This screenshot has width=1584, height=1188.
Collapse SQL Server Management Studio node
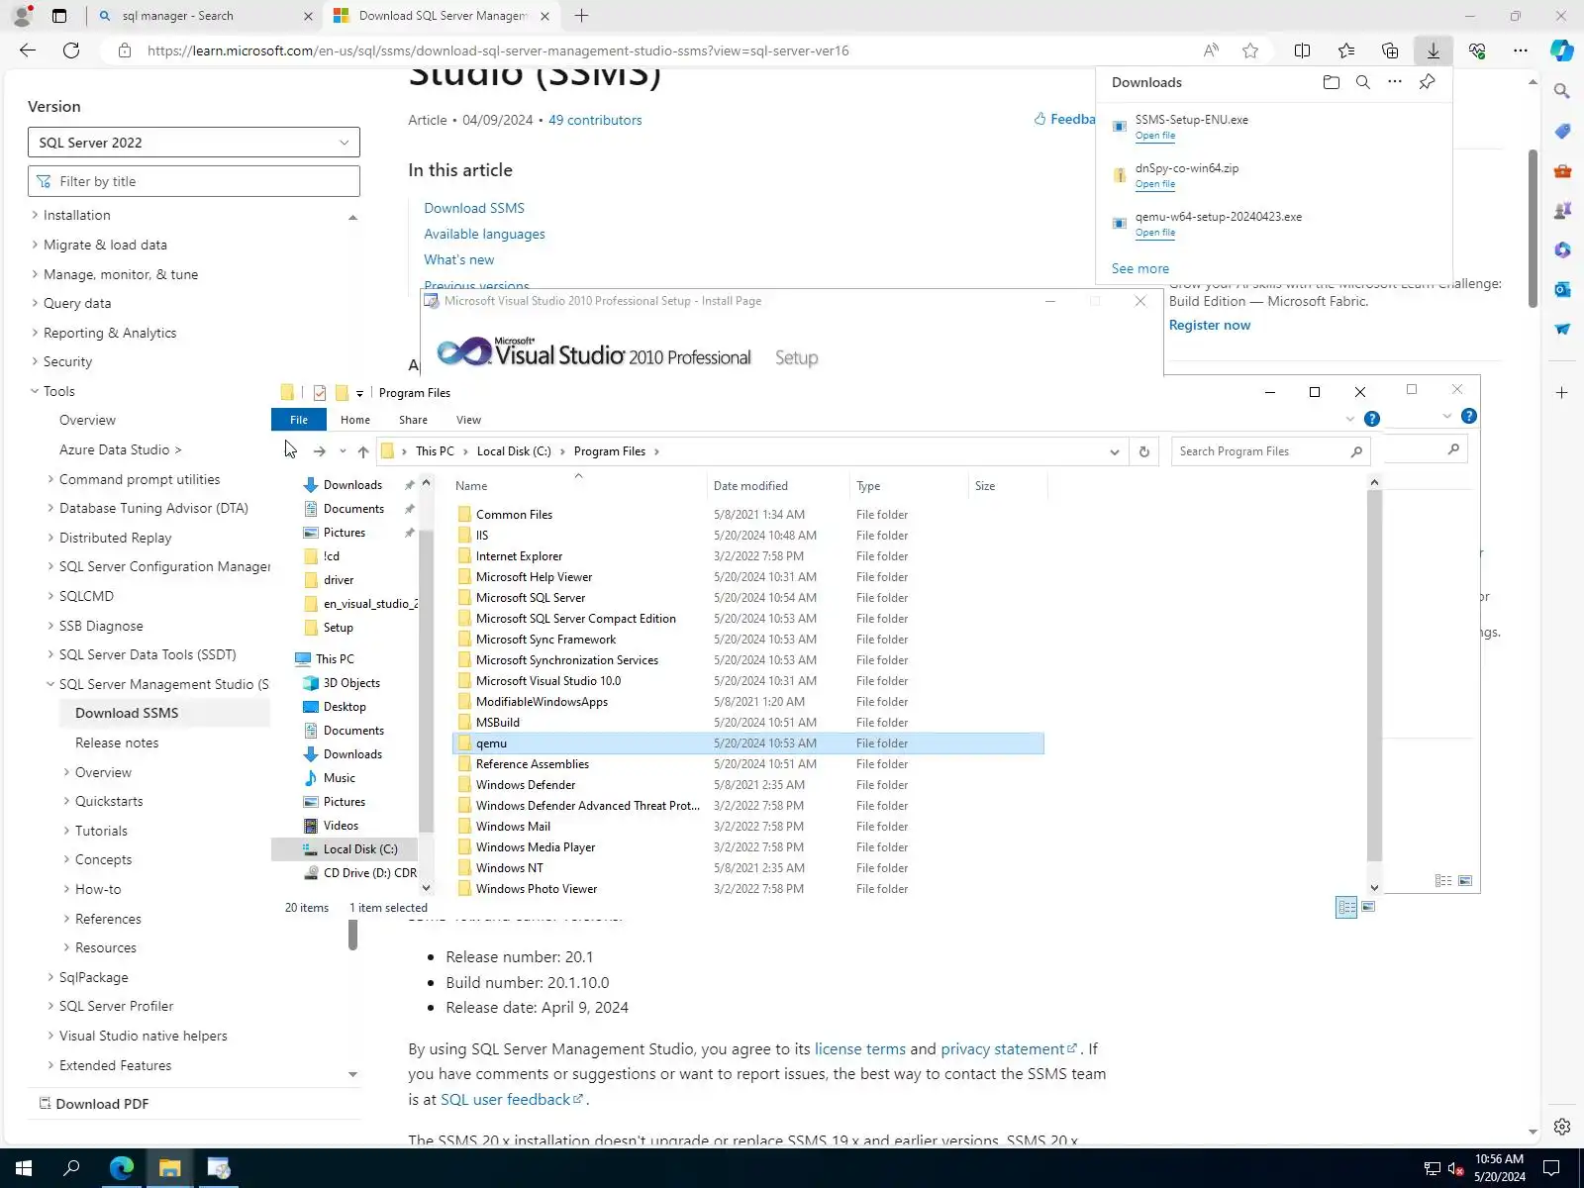pos(50,684)
